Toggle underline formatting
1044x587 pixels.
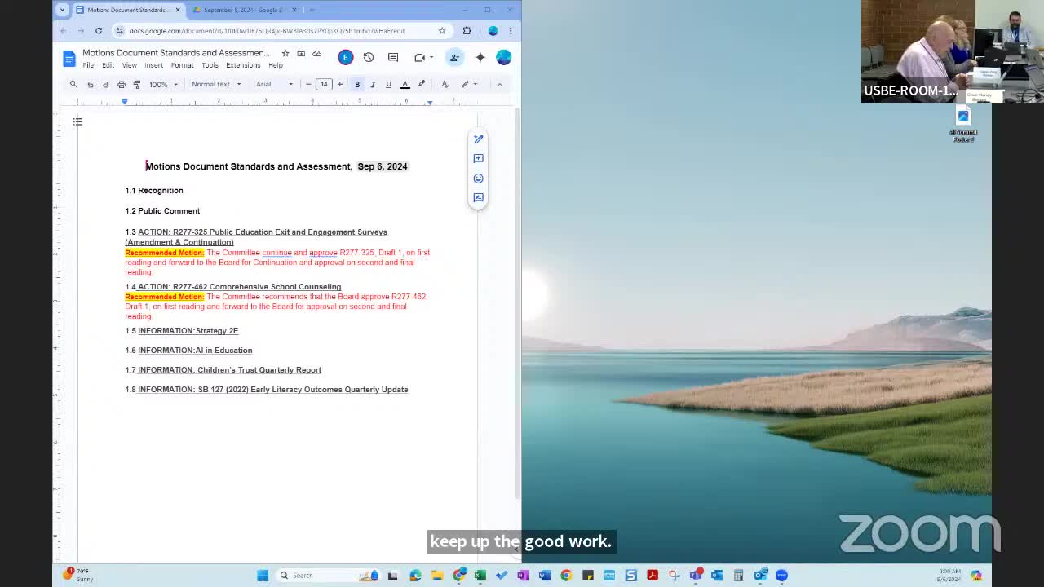pyautogui.click(x=388, y=84)
